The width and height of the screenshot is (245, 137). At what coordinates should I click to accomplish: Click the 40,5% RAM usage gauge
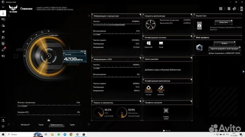click(x=99, y=112)
